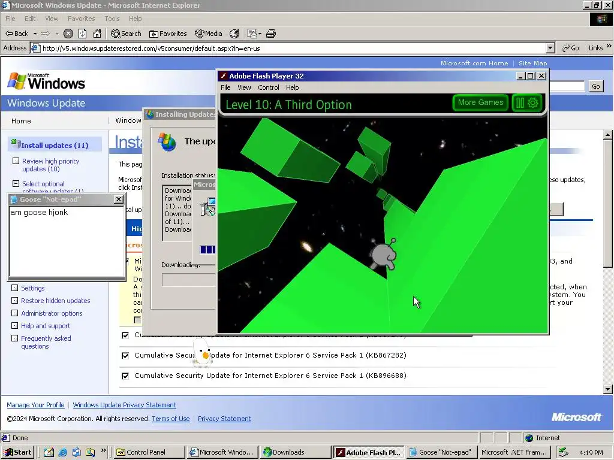Go back using the Back arrow button
The image size is (614, 460).
16,34
